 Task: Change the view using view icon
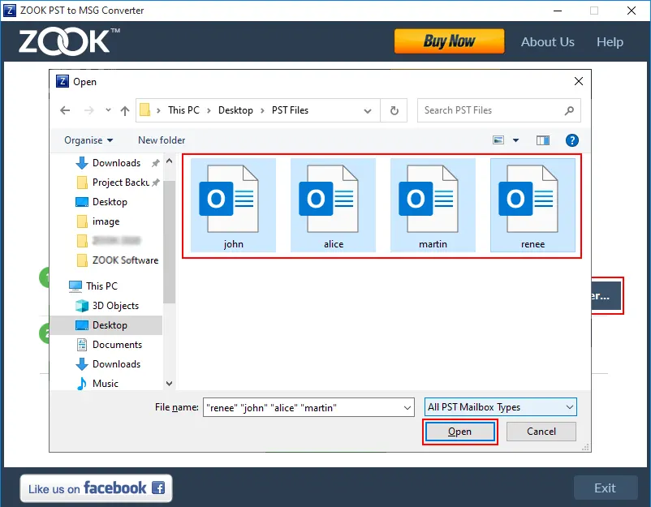(x=498, y=140)
